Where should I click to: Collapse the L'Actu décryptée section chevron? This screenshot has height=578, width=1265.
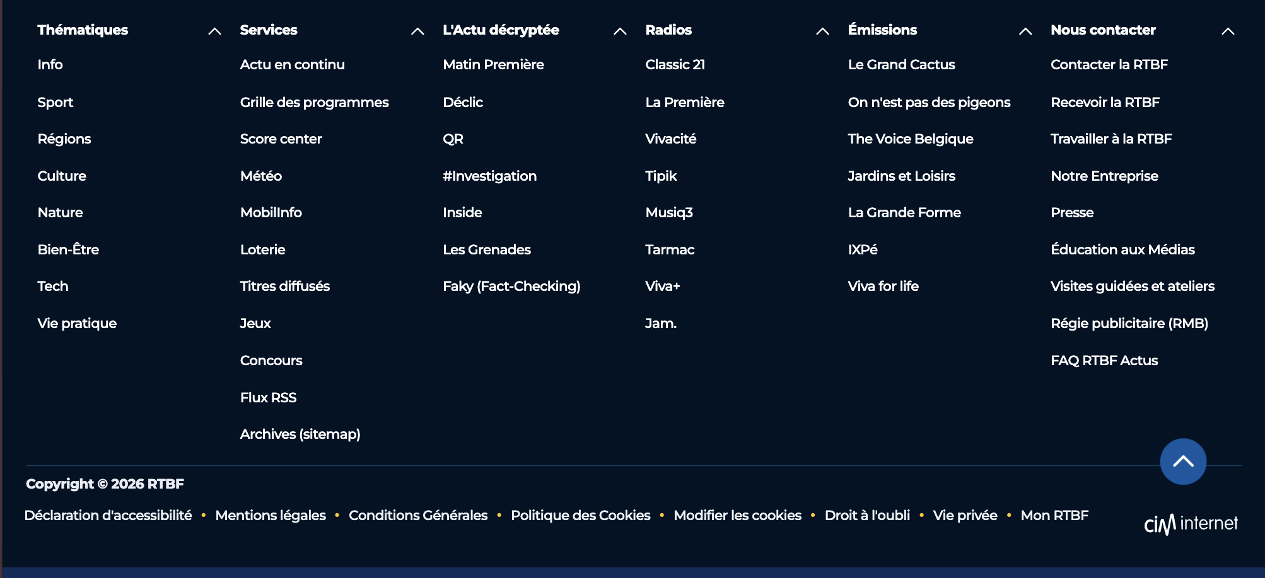tap(620, 31)
